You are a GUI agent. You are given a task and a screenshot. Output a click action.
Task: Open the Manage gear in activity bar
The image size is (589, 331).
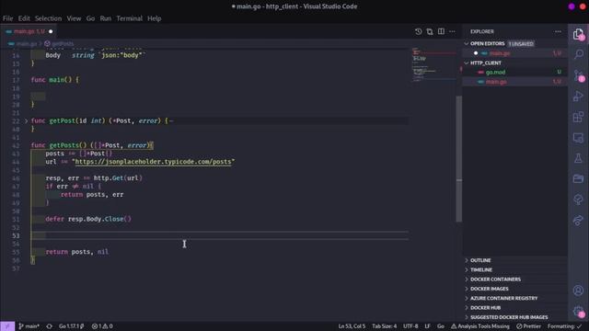tap(578, 311)
